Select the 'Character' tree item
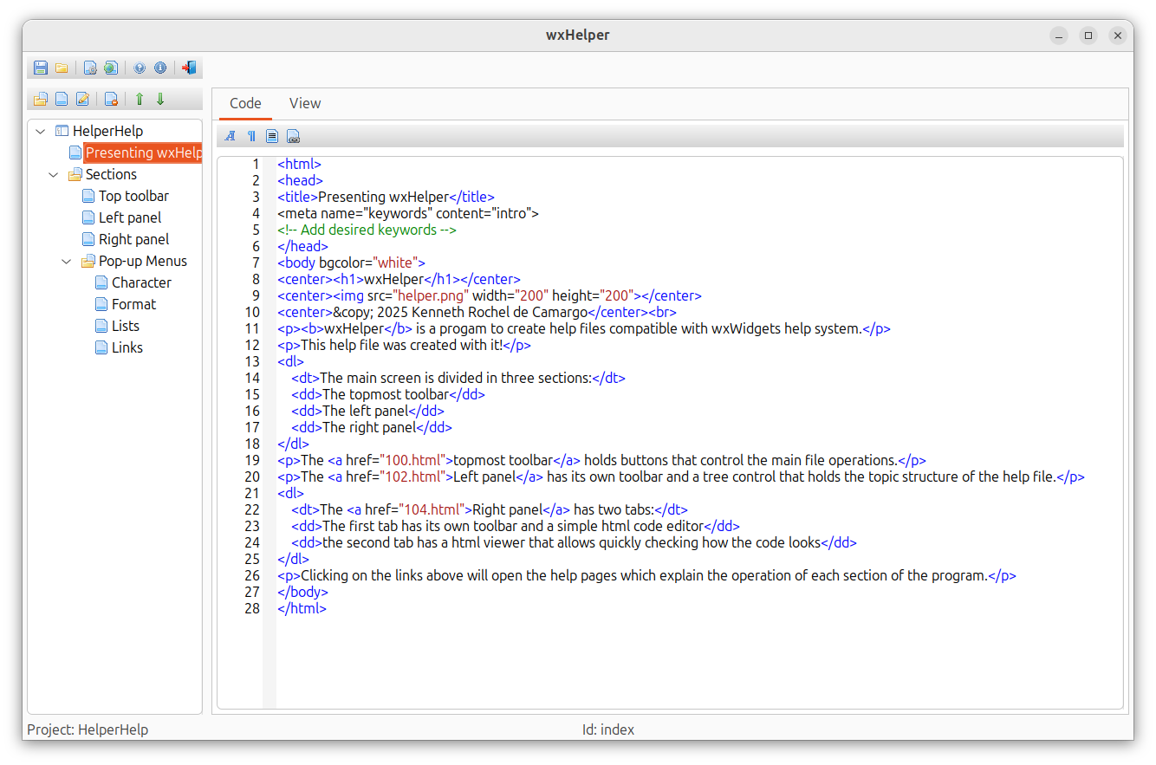The height and width of the screenshot is (765, 1156). [x=141, y=282]
